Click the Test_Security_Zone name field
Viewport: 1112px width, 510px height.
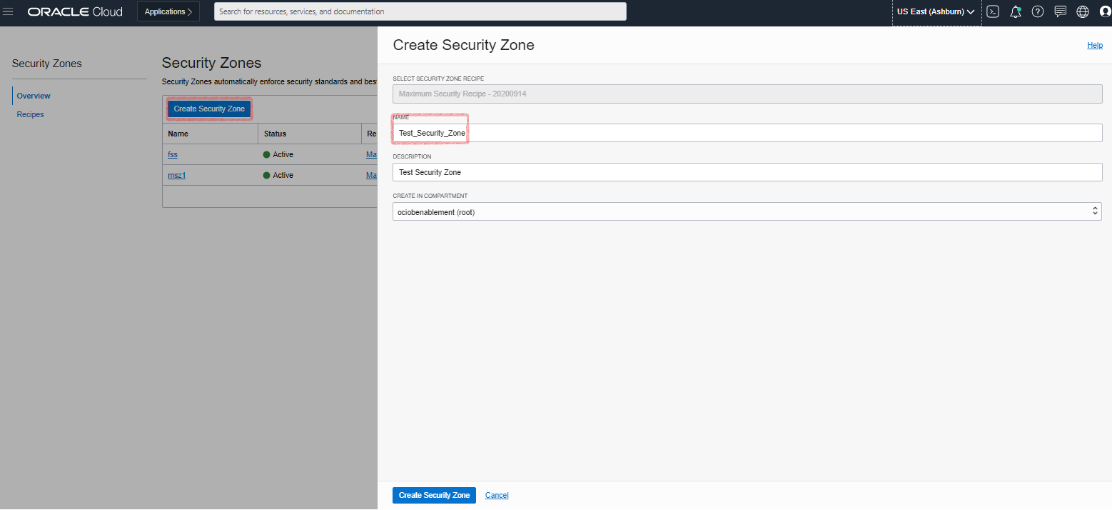[430, 133]
